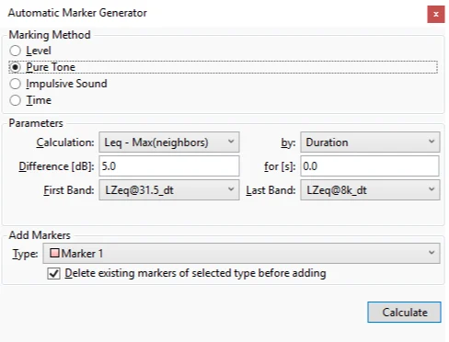Select the Pure Tone radio button
The width and height of the screenshot is (449, 342).
pyautogui.click(x=15, y=67)
